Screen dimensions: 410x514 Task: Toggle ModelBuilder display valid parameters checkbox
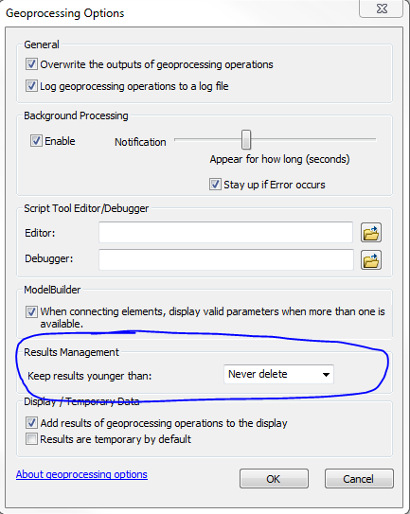[x=31, y=311]
